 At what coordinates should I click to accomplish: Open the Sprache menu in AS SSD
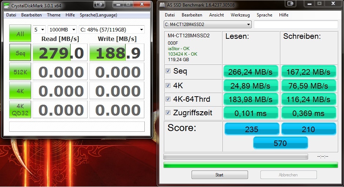[x=265, y=15]
